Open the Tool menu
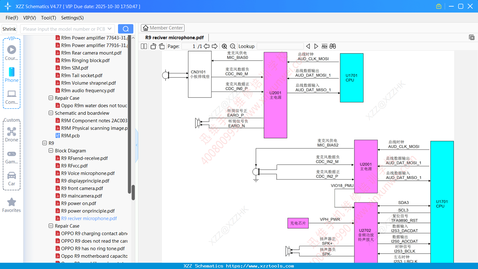Screen dimensions: 478x269 49,18
